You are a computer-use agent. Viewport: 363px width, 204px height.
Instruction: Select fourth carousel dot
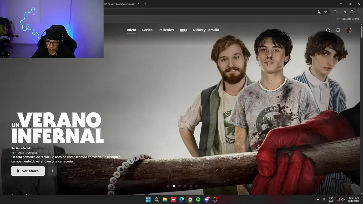click(x=185, y=186)
